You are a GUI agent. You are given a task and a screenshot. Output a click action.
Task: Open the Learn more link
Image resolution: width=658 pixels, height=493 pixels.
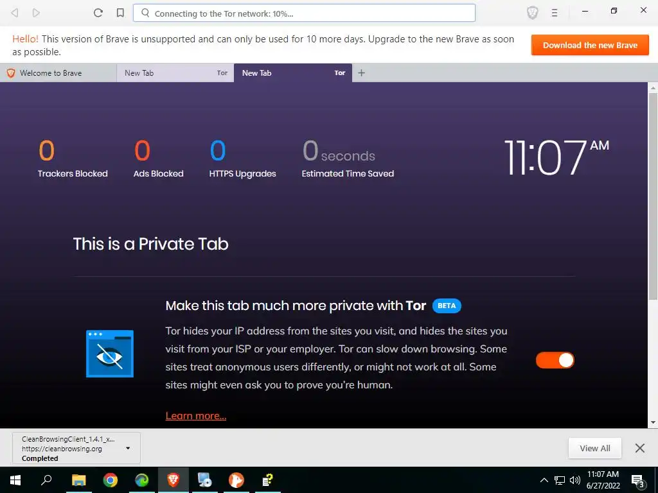(196, 415)
